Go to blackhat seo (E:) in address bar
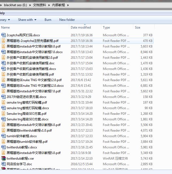 (15, 5)
